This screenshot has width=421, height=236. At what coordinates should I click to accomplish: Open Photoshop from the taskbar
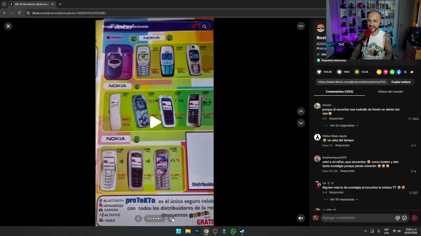point(197,231)
